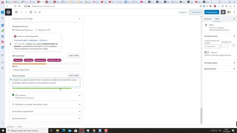This screenshot has width=237, height=133.
Task: Expand the sidebar Advanced panel
Action: (220, 69)
